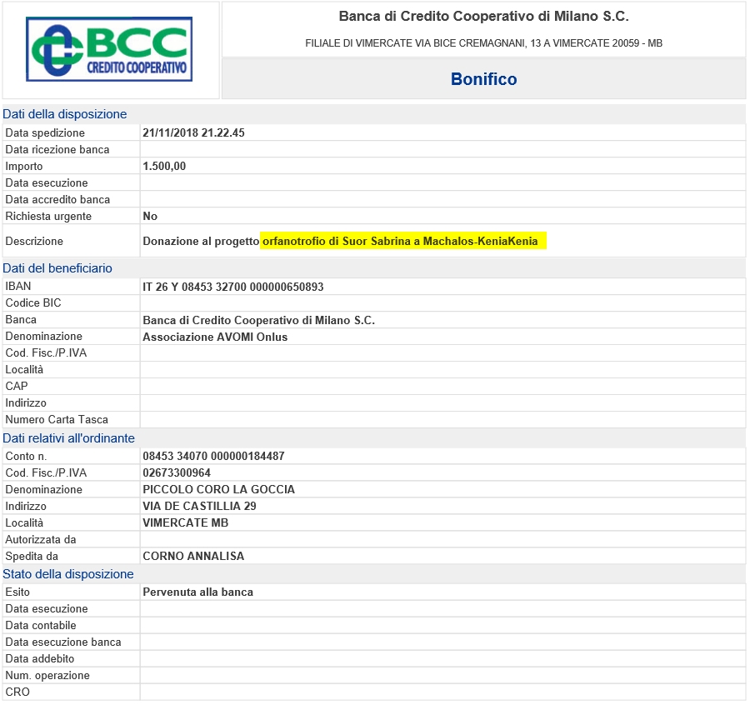Select the amount '1.500,00'
This screenshot has height=705, width=750.
click(164, 167)
